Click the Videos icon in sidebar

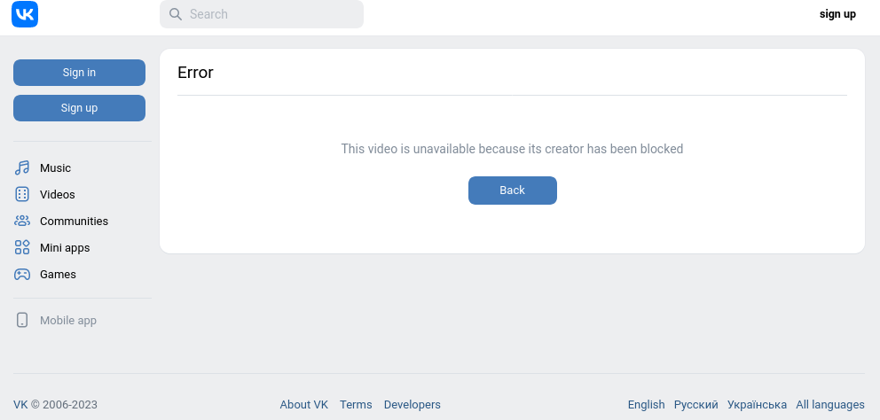22,195
